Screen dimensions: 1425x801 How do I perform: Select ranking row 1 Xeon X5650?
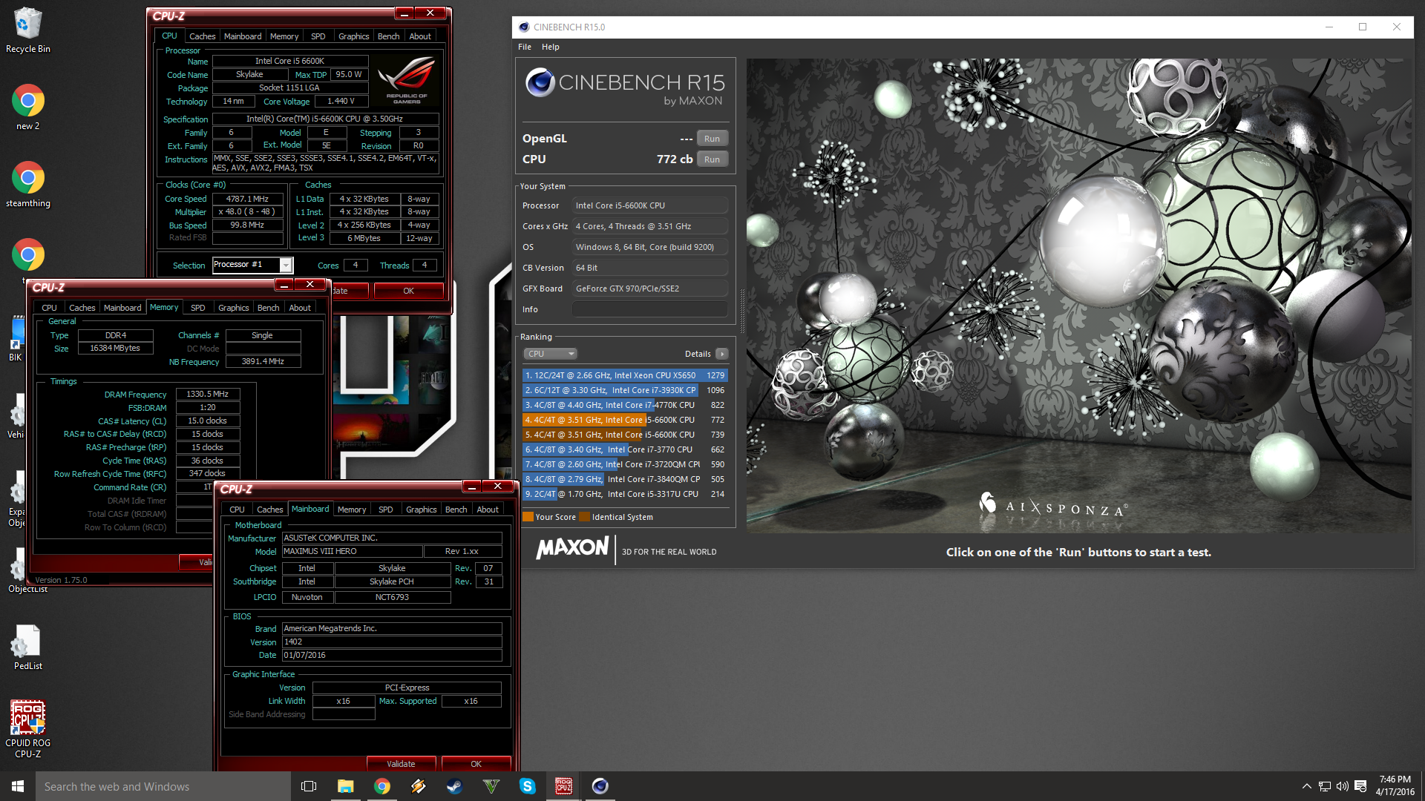pos(625,375)
